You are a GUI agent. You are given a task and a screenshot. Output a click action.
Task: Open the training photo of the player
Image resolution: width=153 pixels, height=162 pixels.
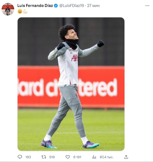coord(71,84)
